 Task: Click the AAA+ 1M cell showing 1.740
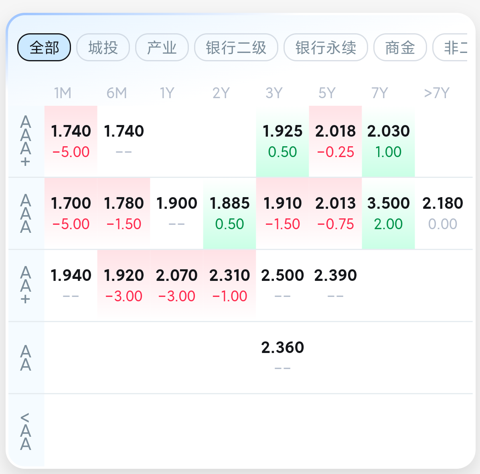(71, 141)
